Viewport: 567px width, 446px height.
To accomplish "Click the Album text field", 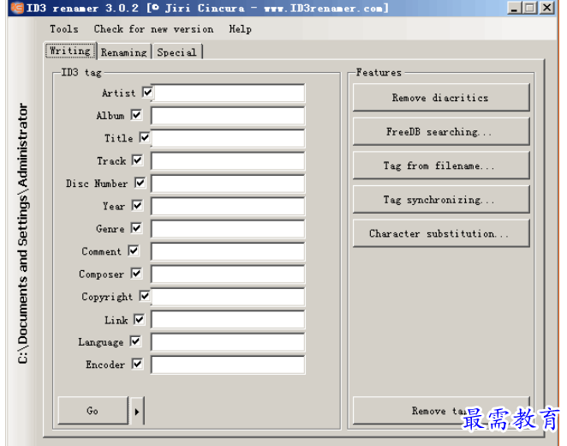I will pyautogui.click(x=228, y=116).
